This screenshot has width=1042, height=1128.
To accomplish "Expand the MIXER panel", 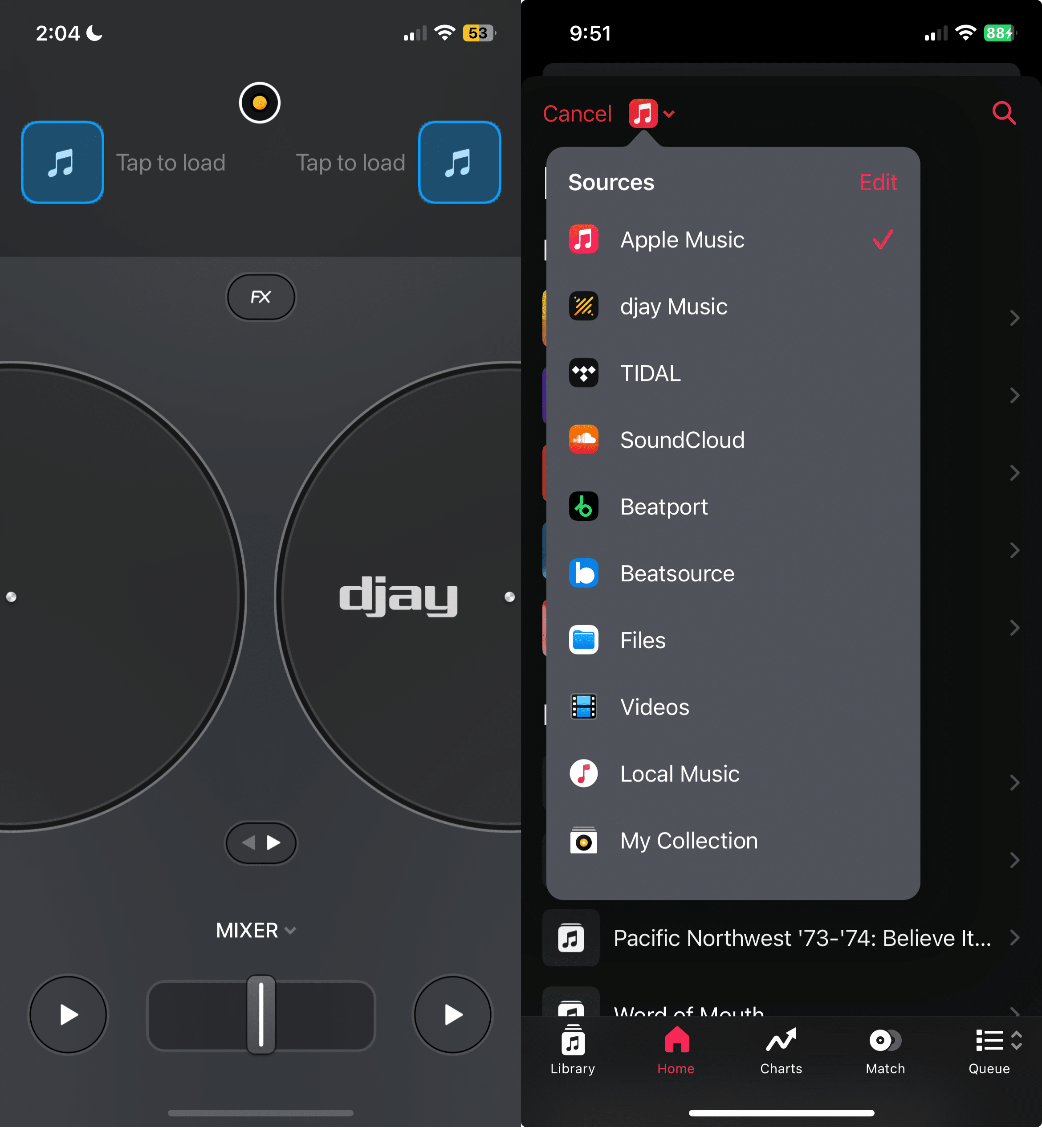I will tap(256, 930).
